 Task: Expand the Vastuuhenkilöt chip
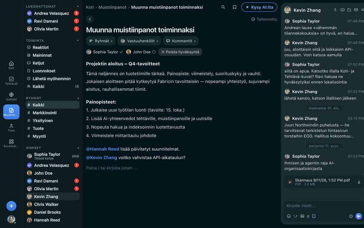point(139,41)
